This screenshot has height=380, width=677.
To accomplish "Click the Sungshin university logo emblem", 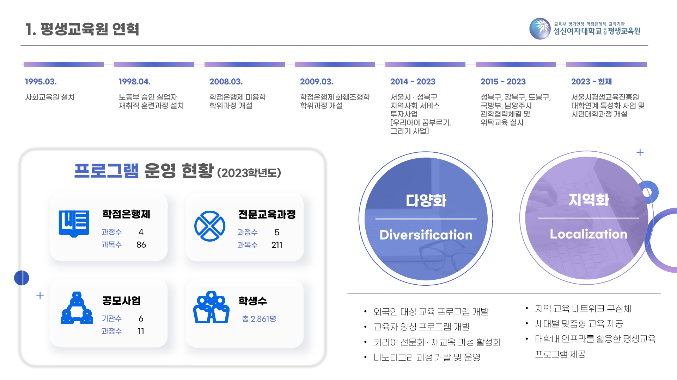I will point(540,28).
